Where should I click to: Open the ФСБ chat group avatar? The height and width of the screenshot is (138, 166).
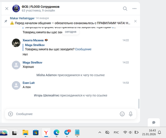[16, 8]
